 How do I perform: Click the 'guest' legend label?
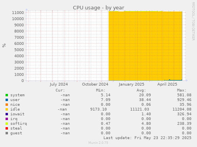click(16, 133)
